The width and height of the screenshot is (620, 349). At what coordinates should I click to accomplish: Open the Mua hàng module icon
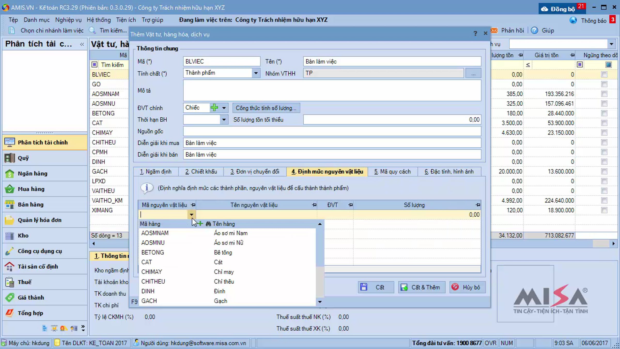(10, 189)
